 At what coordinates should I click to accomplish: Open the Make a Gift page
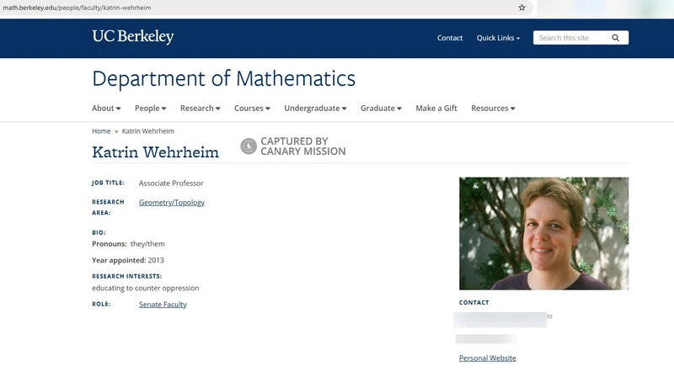point(436,109)
